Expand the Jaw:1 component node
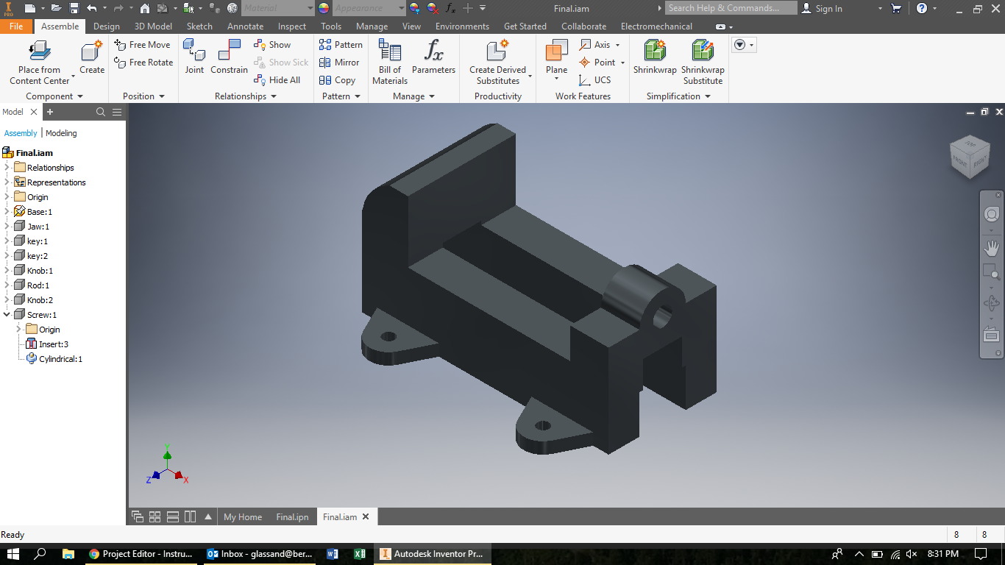The height and width of the screenshot is (565, 1005). tap(7, 227)
